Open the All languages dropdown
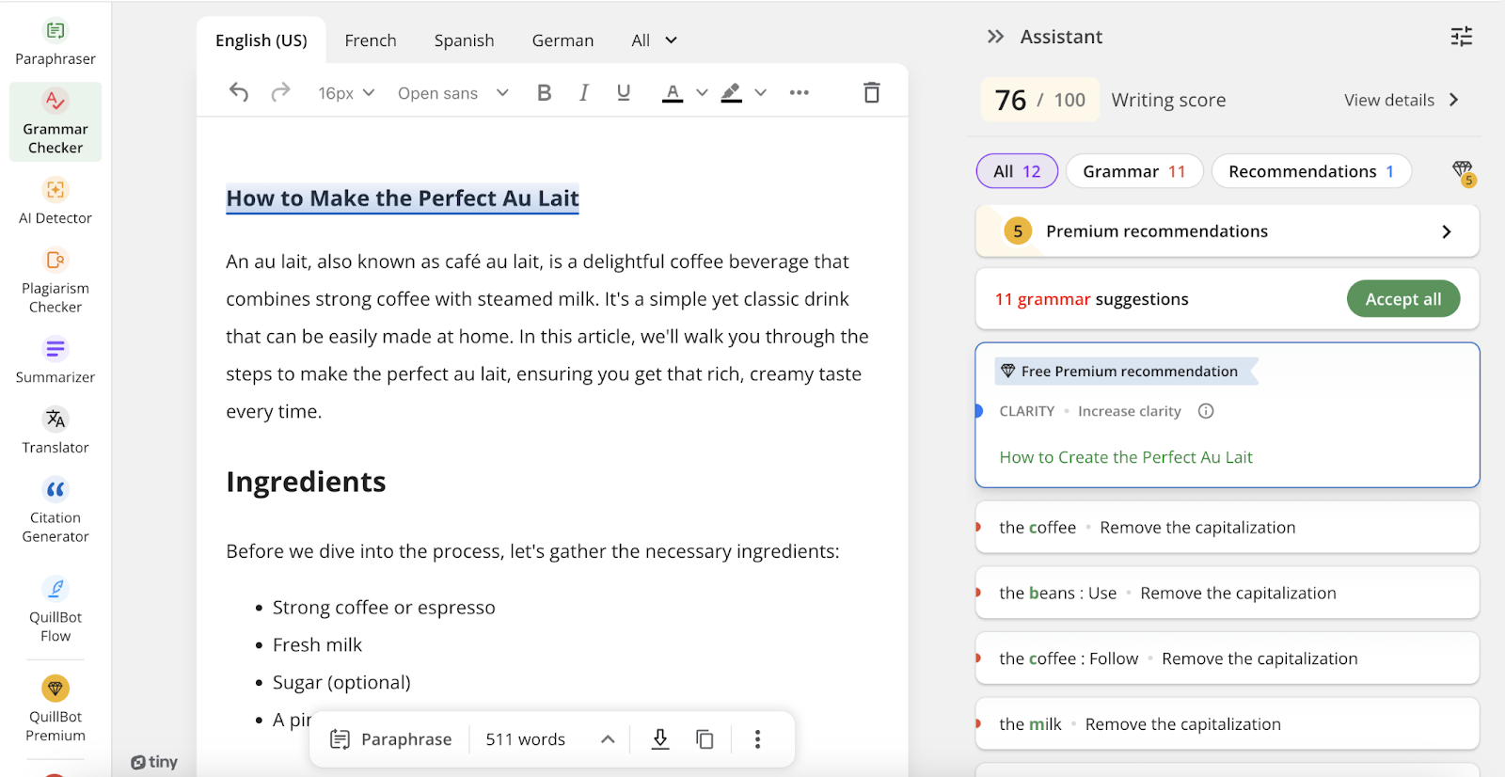Viewport: 1505px width, 777px height. pos(655,40)
